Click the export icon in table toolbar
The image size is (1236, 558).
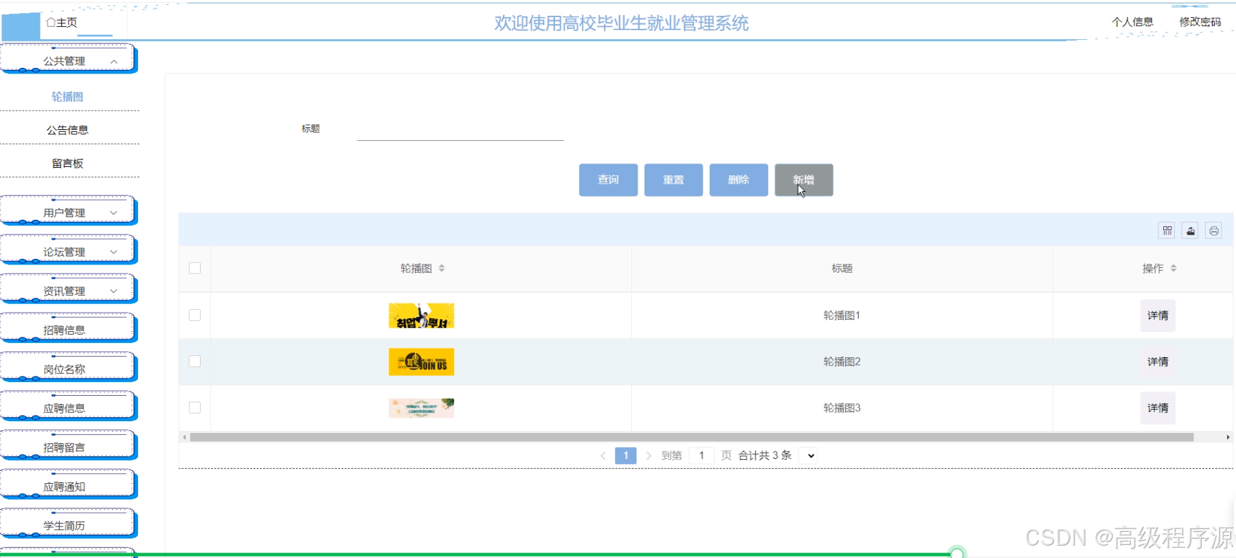coord(1191,231)
